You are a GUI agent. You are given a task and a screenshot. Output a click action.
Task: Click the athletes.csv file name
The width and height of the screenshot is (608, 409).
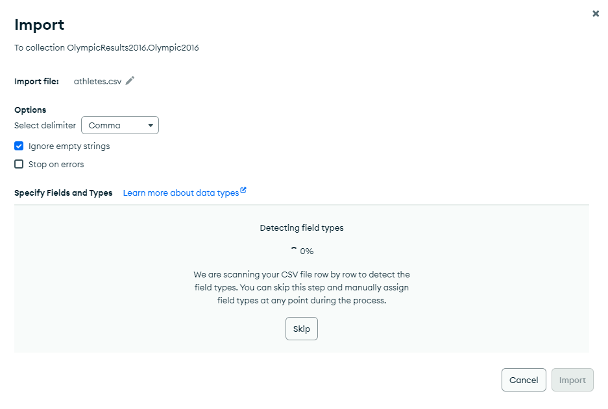(97, 81)
